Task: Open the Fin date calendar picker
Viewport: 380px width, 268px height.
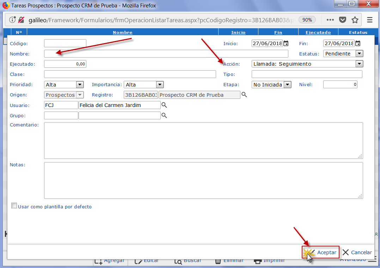Action: pos(358,43)
